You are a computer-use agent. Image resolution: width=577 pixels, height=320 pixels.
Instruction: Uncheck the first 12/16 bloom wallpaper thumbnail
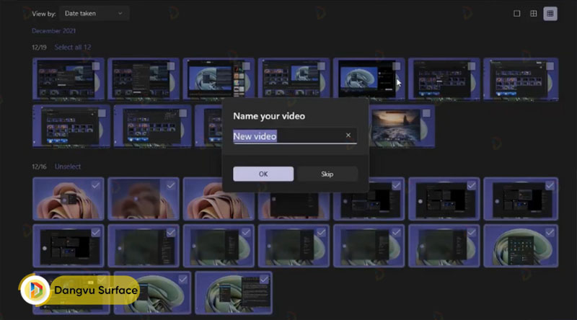96,186
